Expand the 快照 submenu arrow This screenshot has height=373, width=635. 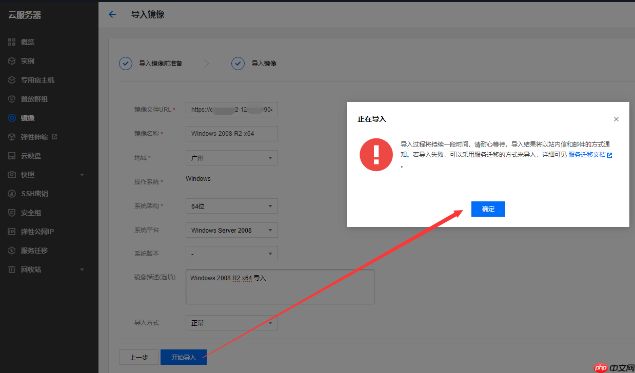(x=82, y=175)
